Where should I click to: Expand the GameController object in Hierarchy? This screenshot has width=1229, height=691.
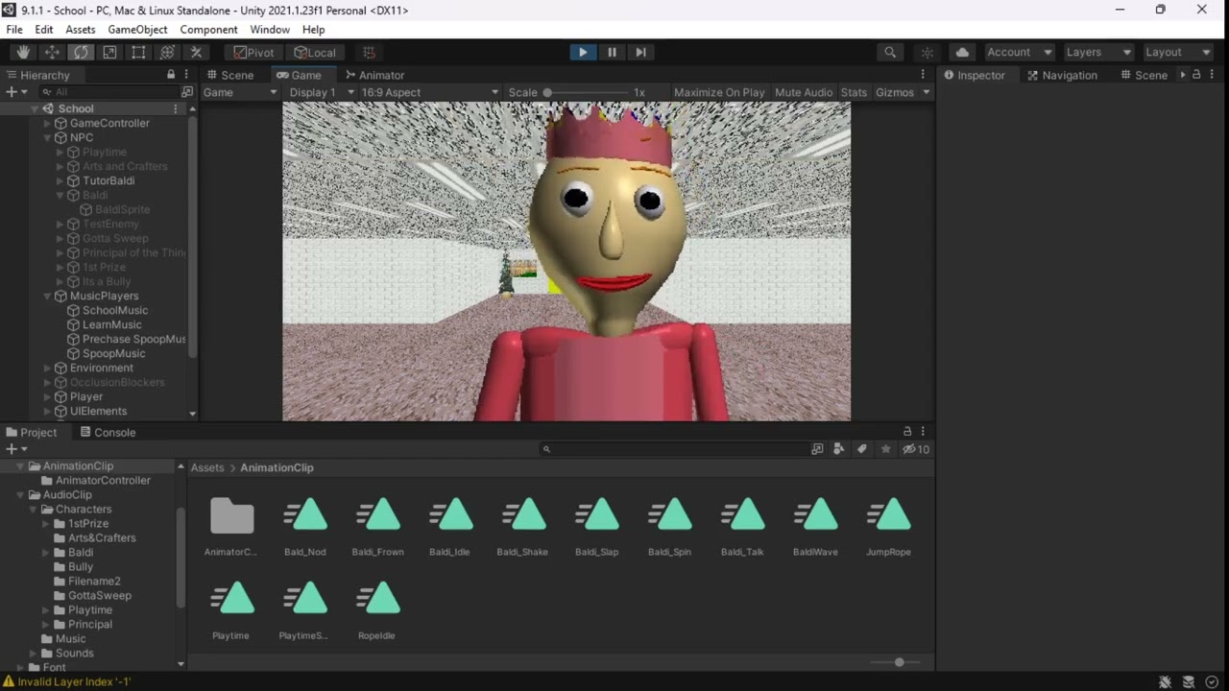pyautogui.click(x=48, y=123)
